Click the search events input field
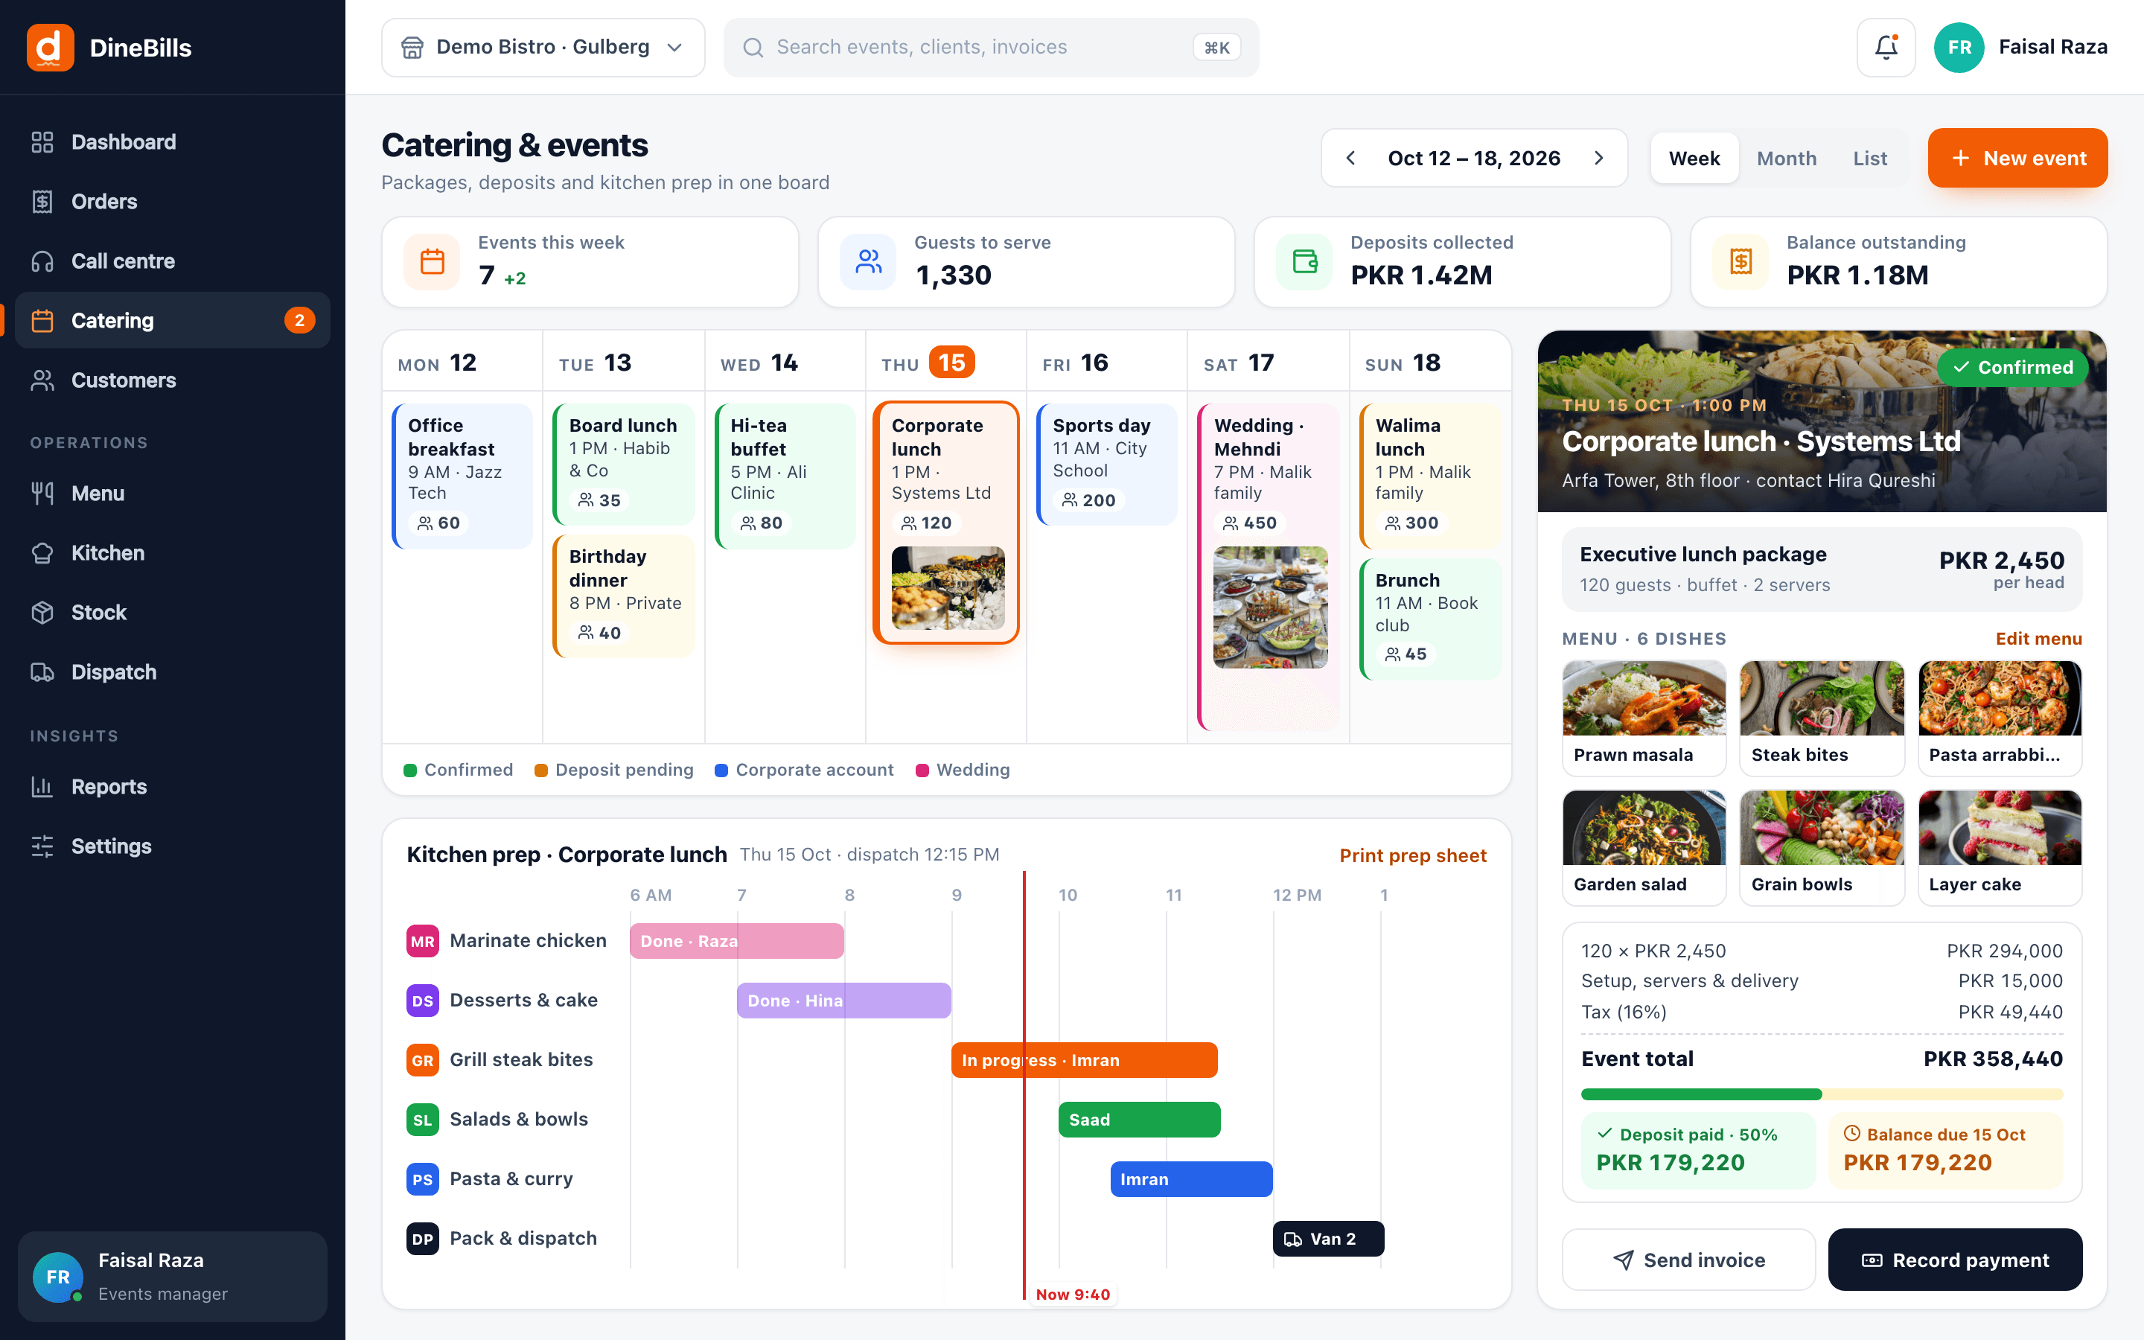 [991, 47]
